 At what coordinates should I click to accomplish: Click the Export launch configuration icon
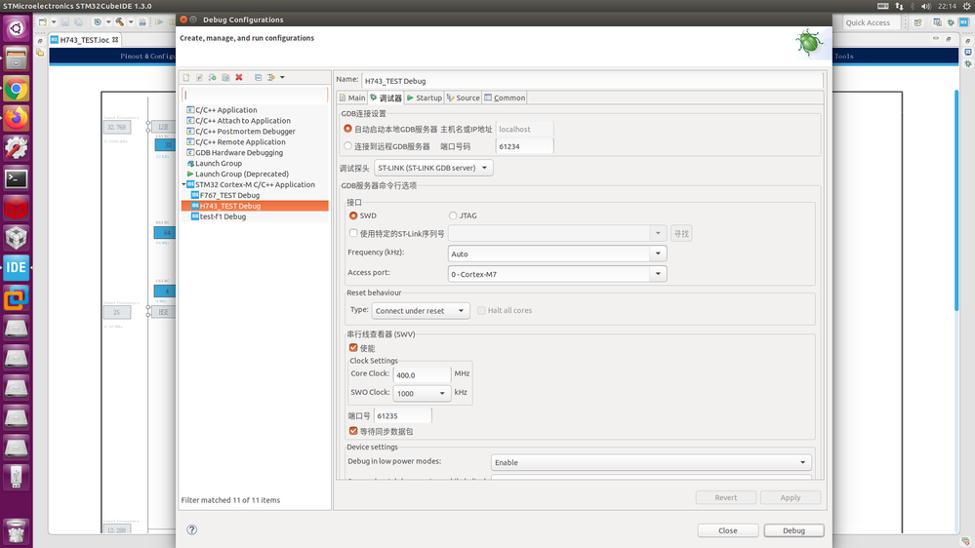213,78
